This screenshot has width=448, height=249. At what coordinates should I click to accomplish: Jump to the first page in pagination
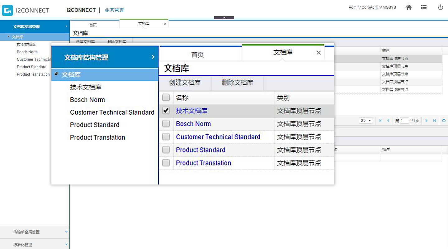[x=380, y=121]
